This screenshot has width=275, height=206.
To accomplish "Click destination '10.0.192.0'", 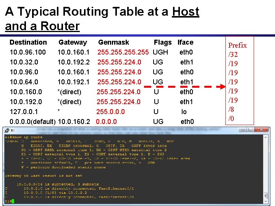I will 26,102.
